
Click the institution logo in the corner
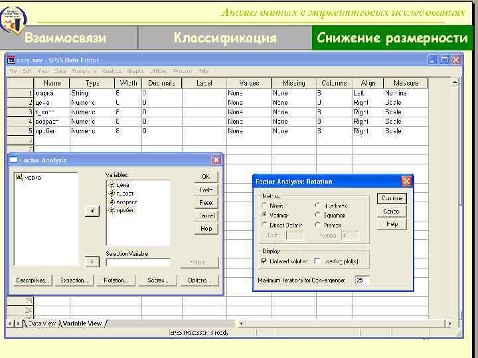coord(13,19)
